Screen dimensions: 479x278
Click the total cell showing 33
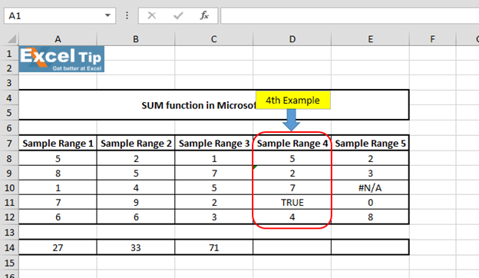[x=136, y=247]
